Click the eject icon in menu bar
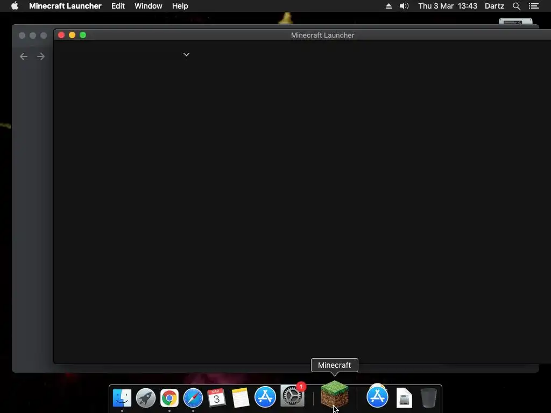The image size is (551, 413). click(x=388, y=6)
